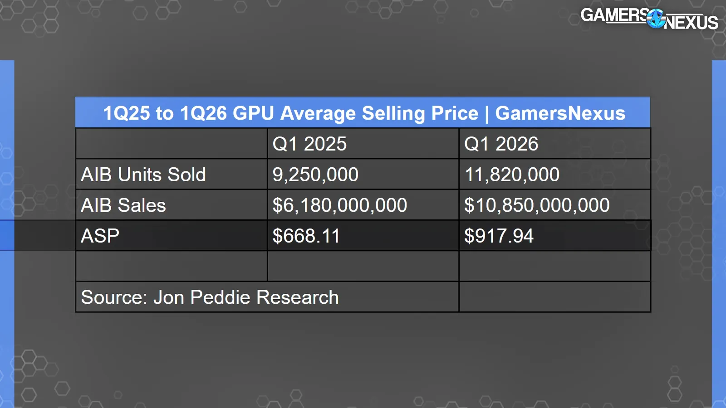The image size is (726, 408).
Task: Click the blank cell below $668.11
Action: coord(363,266)
